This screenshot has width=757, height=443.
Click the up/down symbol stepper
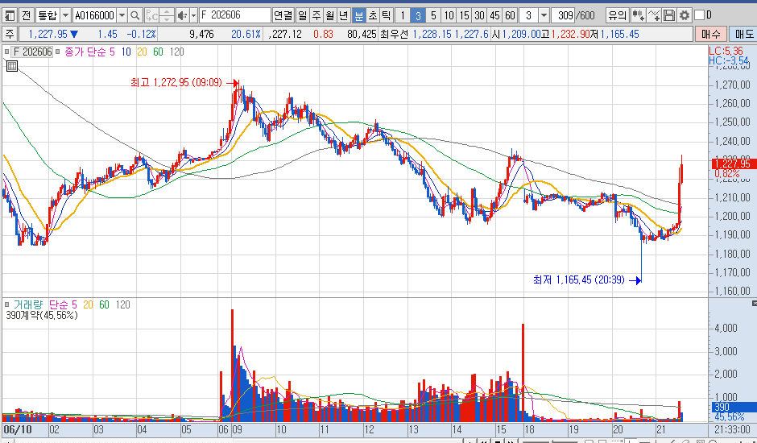tap(167, 15)
